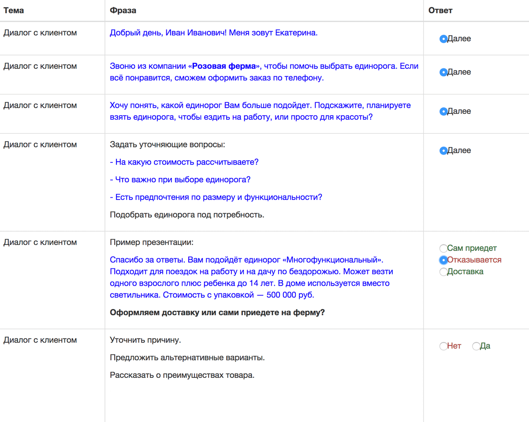Click the question "Что важно при выборе единорога?"
529x422 pixels.
click(x=180, y=180)
